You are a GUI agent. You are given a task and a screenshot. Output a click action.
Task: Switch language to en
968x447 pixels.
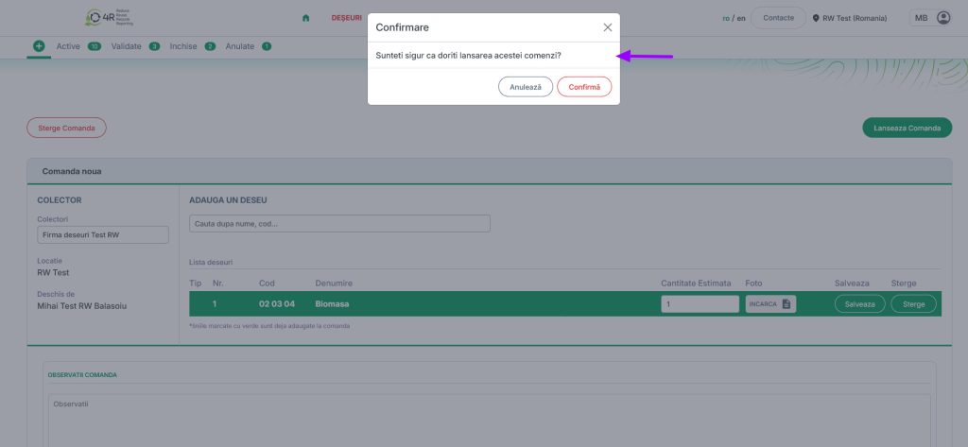point(741,18)
